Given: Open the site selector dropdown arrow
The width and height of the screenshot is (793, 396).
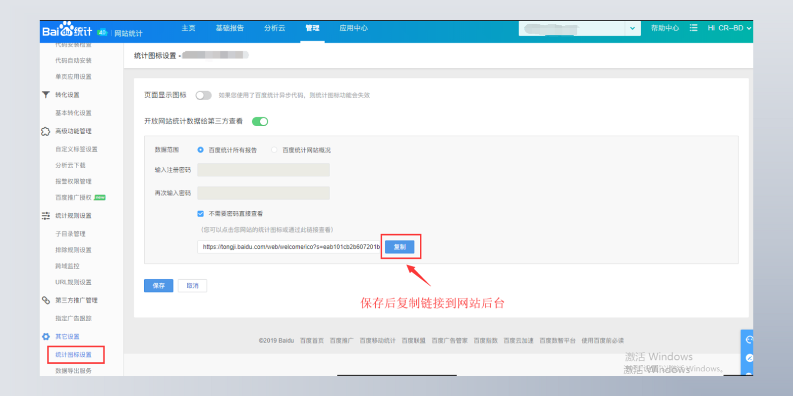Looking at the screenshot, I should (x=632, y=28).
